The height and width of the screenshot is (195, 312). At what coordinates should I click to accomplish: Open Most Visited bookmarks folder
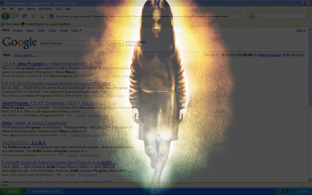pyautogui.click(x=10, y=24)
